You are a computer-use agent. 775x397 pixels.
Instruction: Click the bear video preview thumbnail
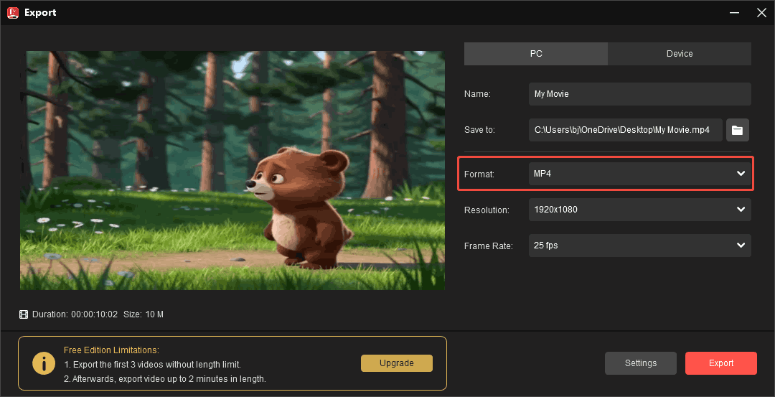point(232,171)
